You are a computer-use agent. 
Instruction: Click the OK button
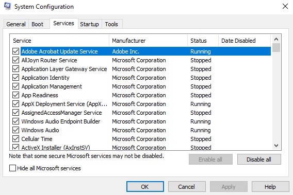coord(145,187)
